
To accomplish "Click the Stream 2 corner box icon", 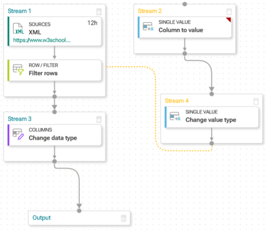I will click(x=229, y=12).
